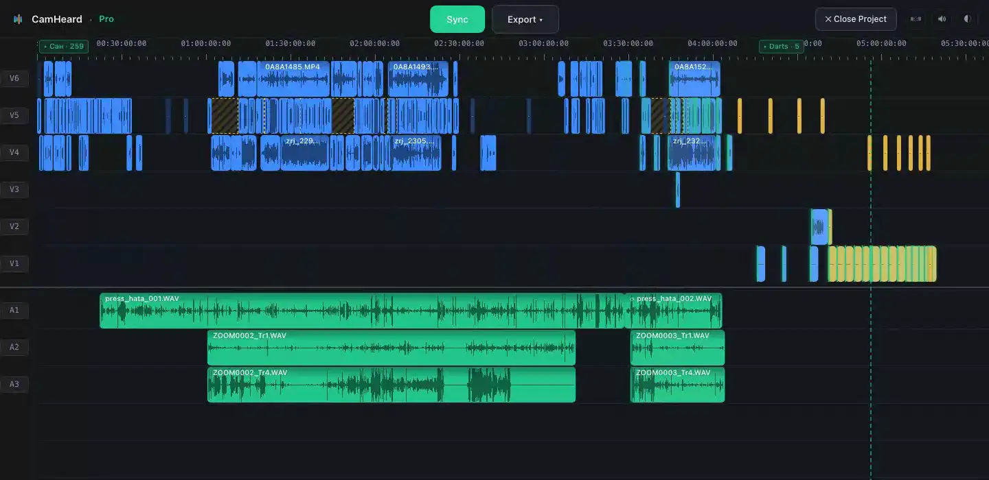The height and width of the screenshot is (480, 989).
Task: Click the icon left of the speaker
Action: click(x=916, y=19)
